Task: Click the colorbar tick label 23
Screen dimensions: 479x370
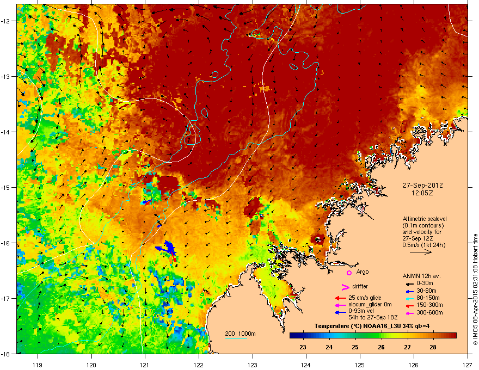Action: 303,347
